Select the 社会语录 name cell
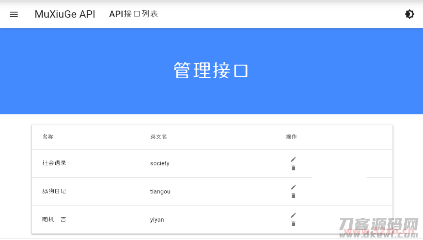The height and width of the screenshot is (240, 423). coord(54,163)
